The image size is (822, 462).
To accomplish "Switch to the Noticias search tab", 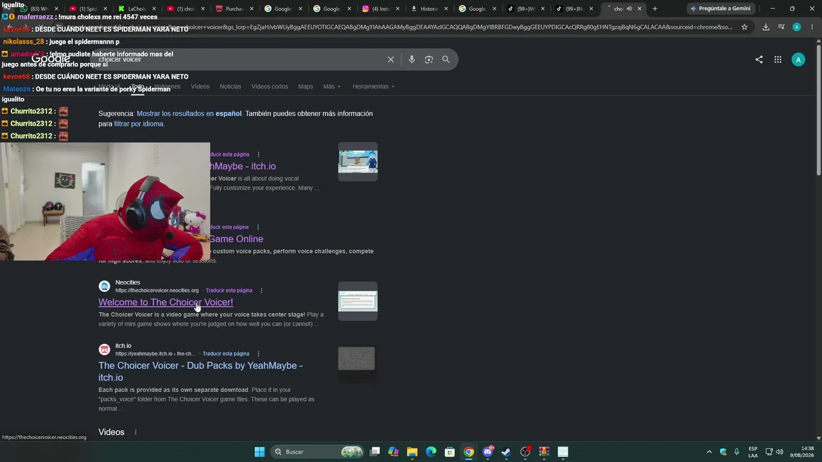I will pos(231,87).
